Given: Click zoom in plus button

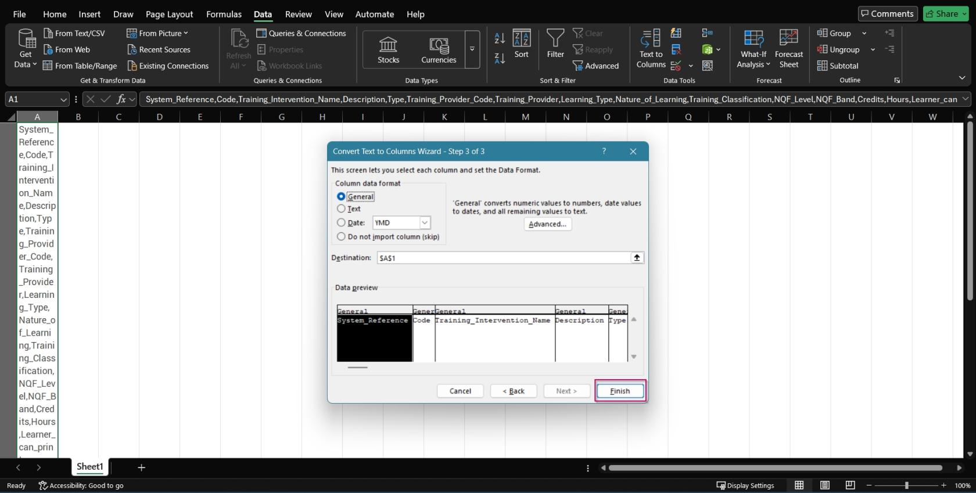Looking at the screenshot, I should click(x=943, y=485).
